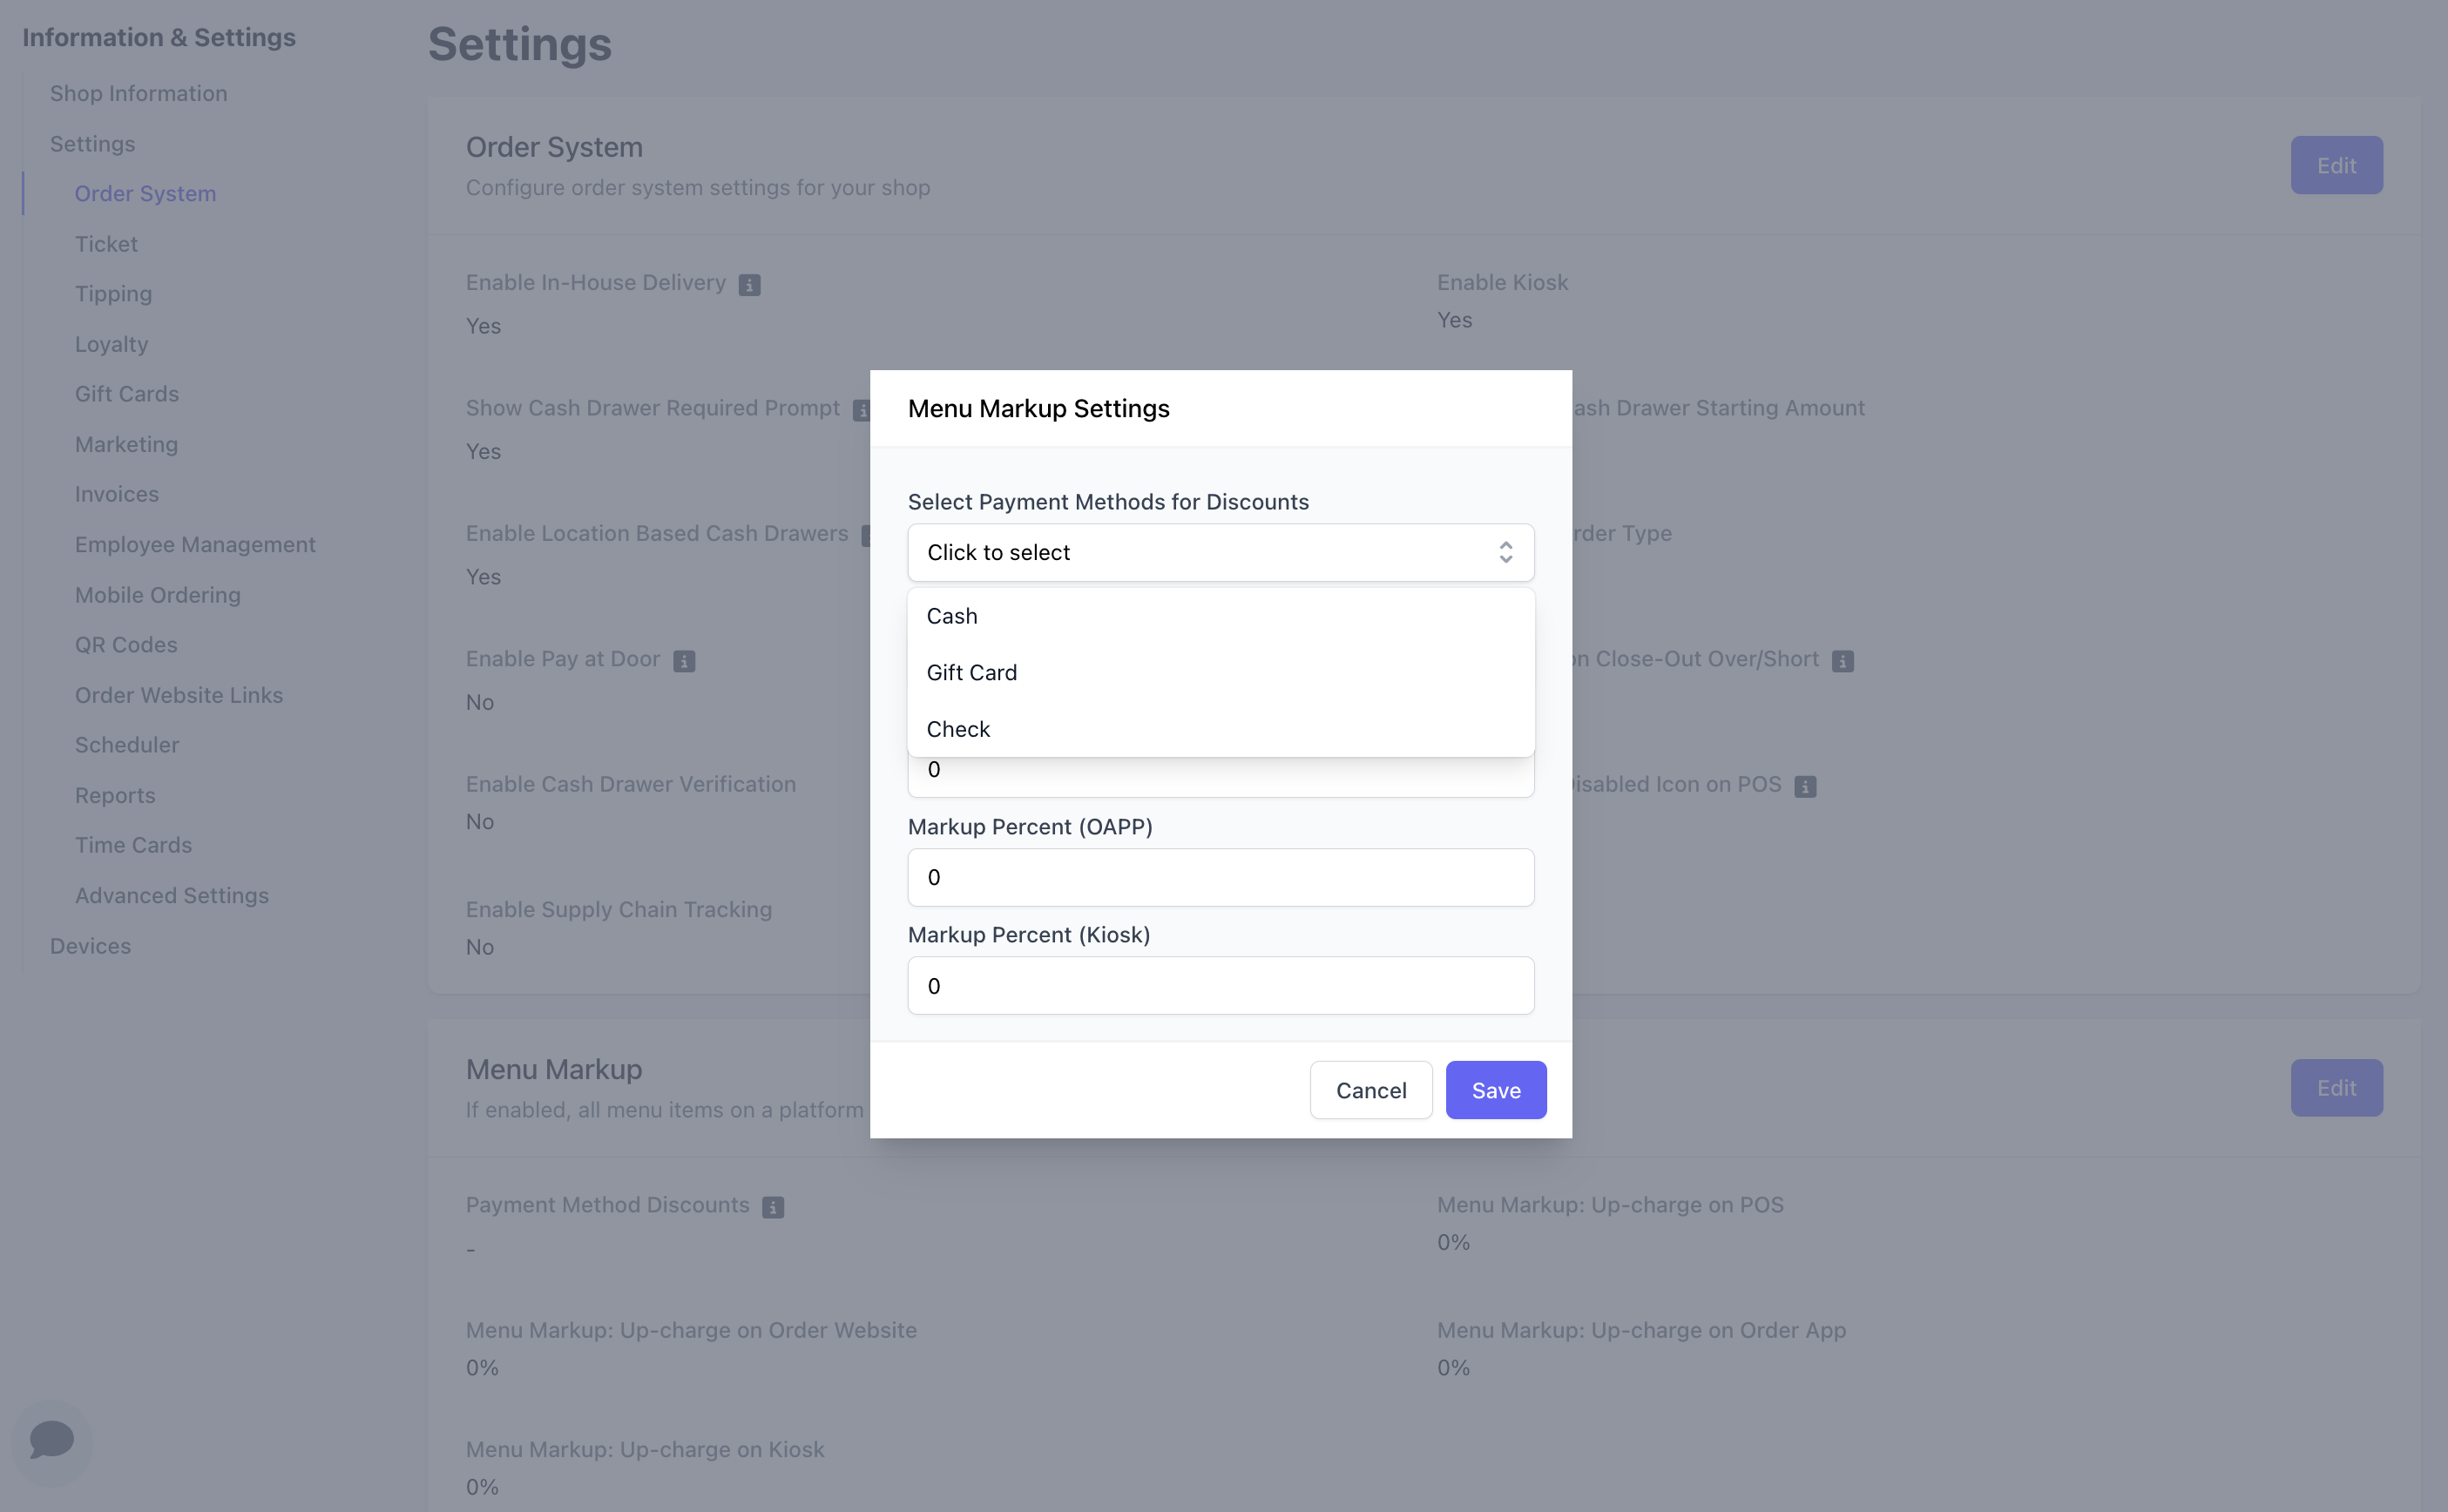Cancel the Menu Markup Settings dialog
The height and width of the screenshot is (1512, 2448).
[1370, 1090]
